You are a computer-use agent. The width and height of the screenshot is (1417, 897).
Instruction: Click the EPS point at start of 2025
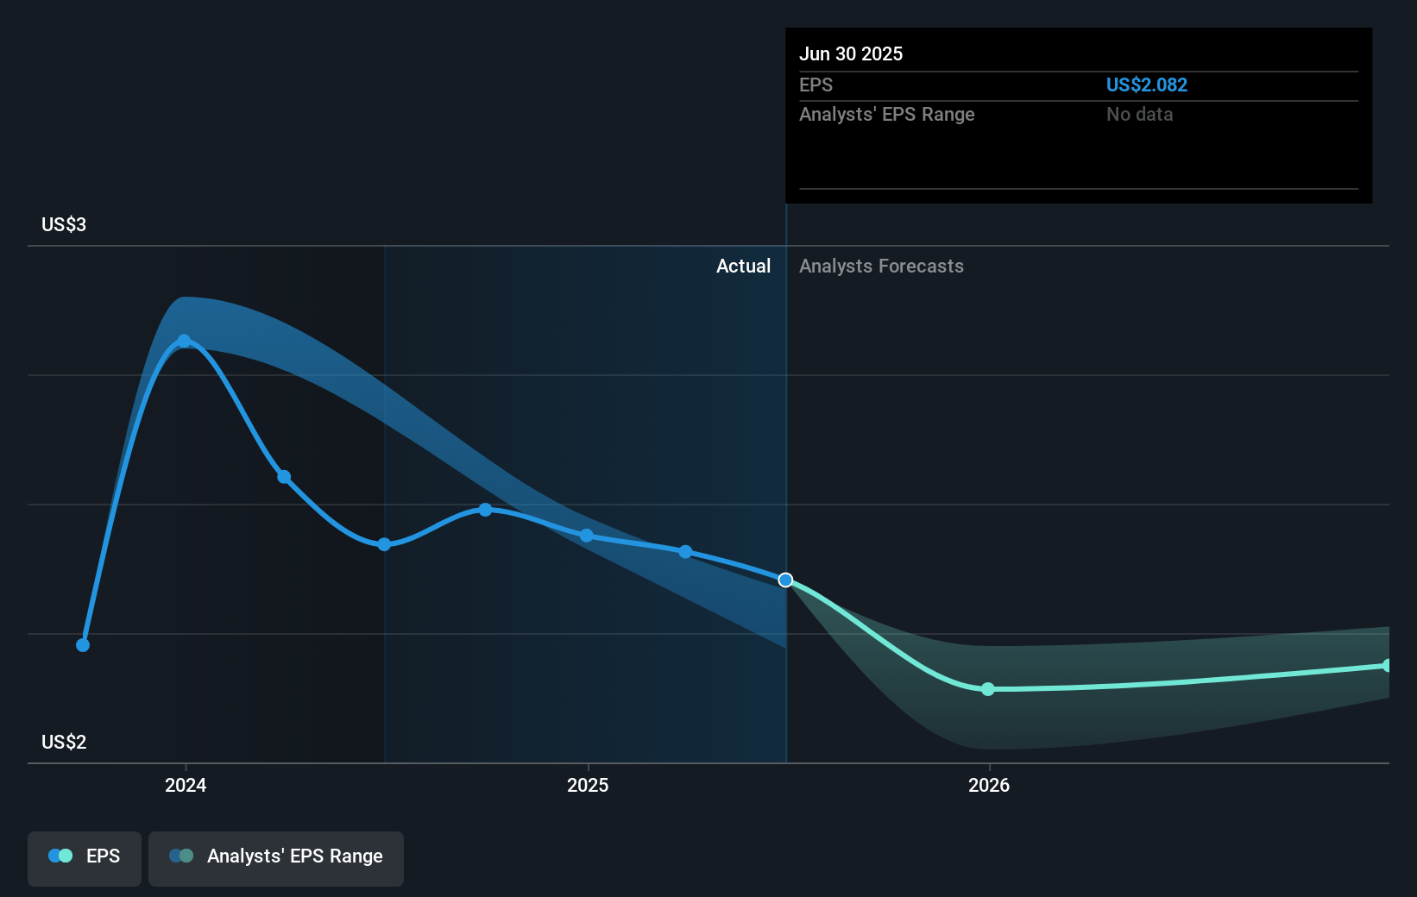587,536
